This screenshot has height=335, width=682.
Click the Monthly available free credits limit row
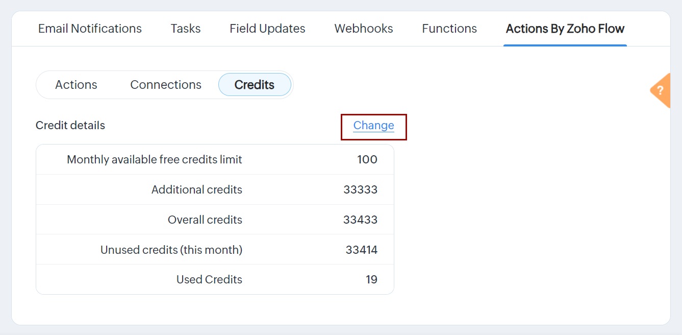tap(155, 160)
